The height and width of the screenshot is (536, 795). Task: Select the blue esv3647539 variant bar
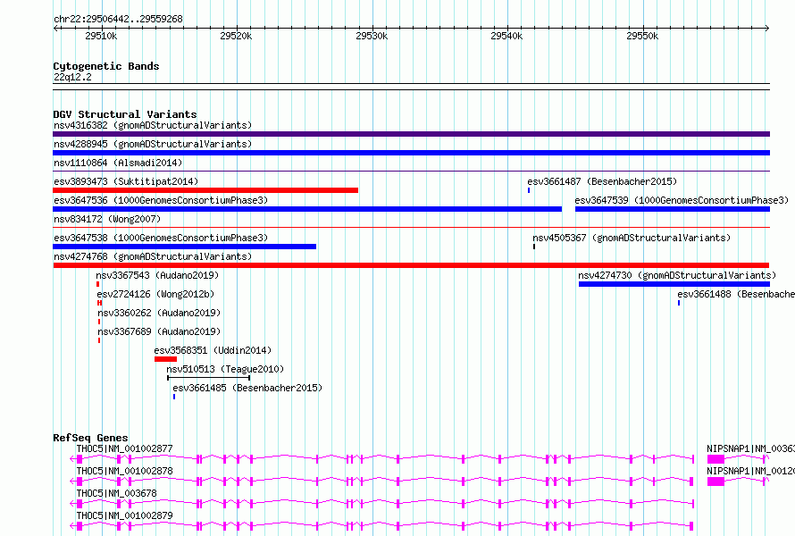pyautogui.click(x=673, y=209)
